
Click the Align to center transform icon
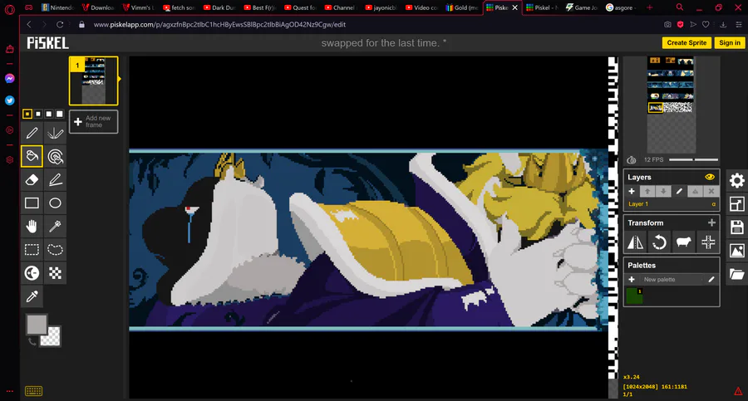[x=708, y=242]
